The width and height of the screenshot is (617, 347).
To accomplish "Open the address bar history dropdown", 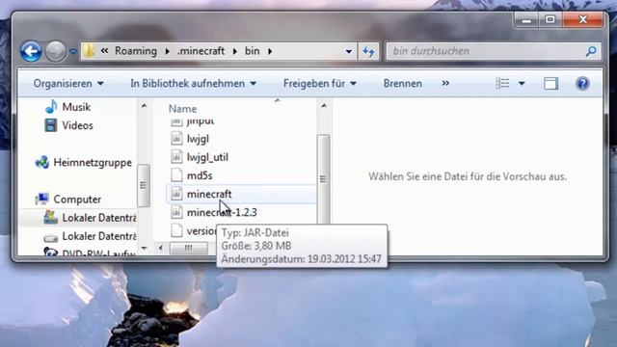I will [349, 51].
